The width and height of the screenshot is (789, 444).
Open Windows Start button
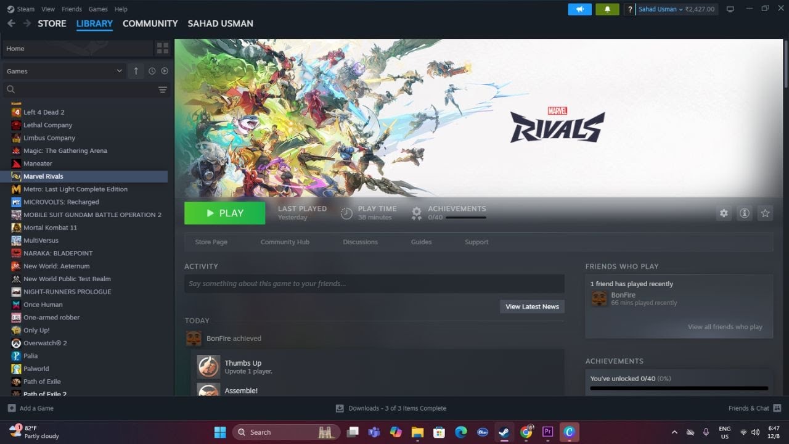click(220, 432)
